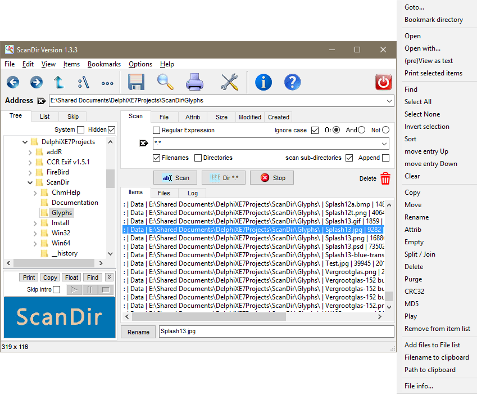Open settings with wrench and screwdriver icon
This screenshot has height=394, width=477.
[229, 82]
